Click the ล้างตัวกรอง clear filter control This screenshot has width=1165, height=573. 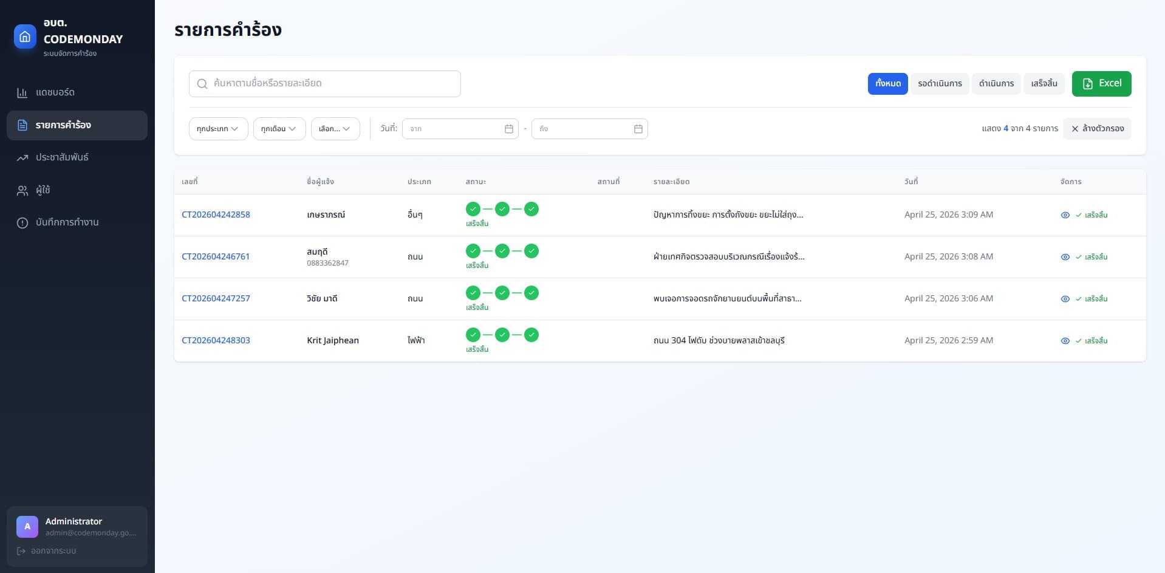1097,128
